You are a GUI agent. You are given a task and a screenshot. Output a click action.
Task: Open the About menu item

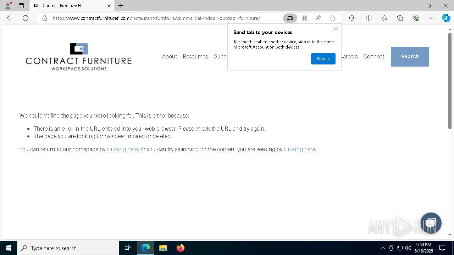tap(170, 56)
